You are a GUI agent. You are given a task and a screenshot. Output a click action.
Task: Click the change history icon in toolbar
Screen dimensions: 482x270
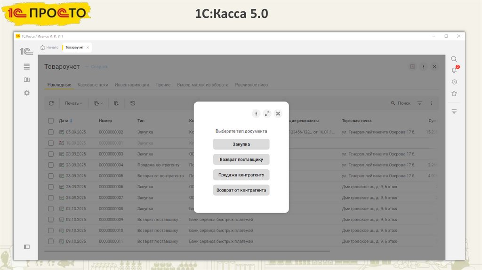pyautogui.click(x=133, y=103)
